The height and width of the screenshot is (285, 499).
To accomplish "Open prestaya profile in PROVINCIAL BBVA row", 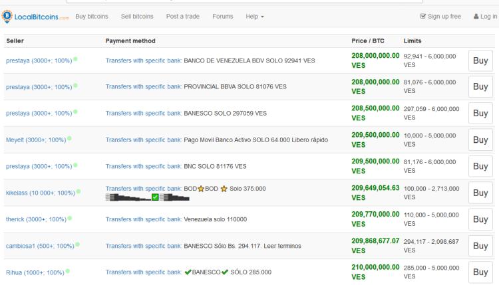I will click(x=39, y=87).
